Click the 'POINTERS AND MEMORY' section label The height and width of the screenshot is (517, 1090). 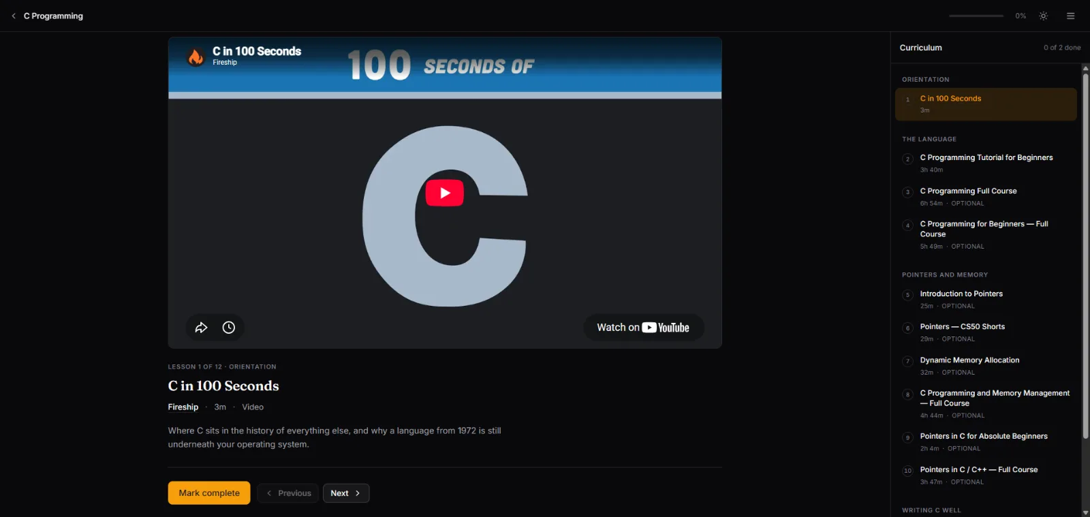click(945, 275)
